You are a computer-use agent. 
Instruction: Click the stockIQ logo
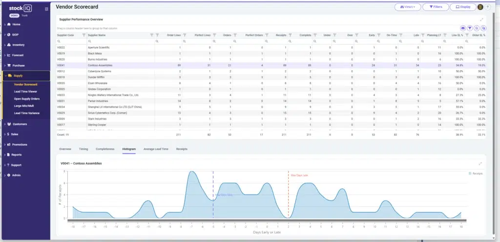click(x=21, y=8)
